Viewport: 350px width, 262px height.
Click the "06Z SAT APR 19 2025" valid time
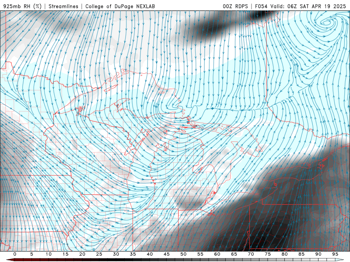[316, 6]
